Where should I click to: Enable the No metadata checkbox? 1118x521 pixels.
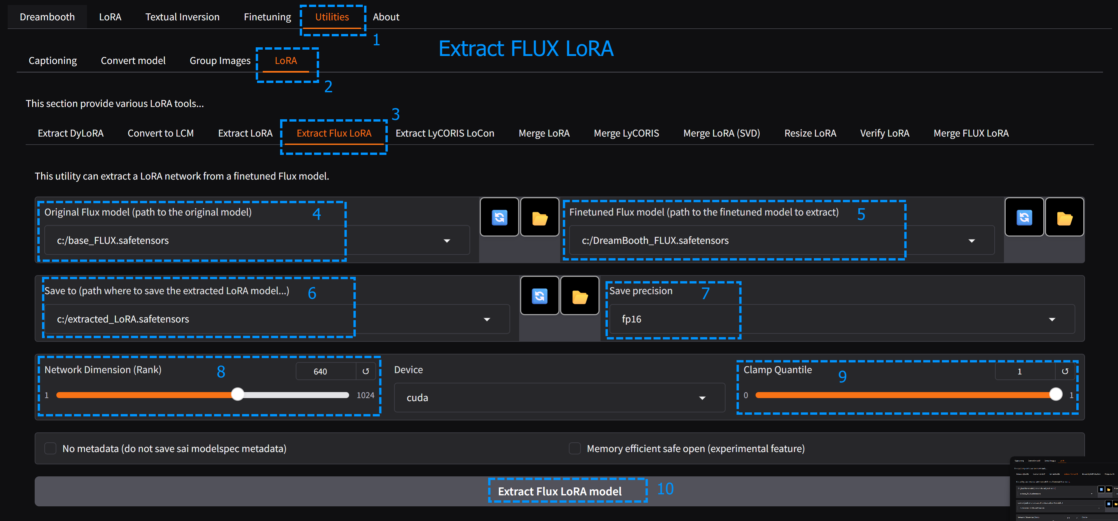(x=50, y=448)
